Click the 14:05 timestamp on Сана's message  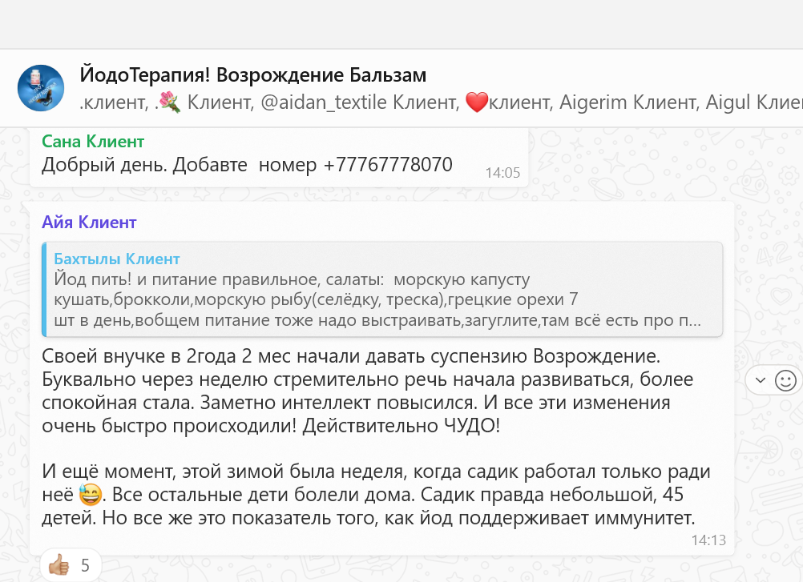[x=502, y=172]
